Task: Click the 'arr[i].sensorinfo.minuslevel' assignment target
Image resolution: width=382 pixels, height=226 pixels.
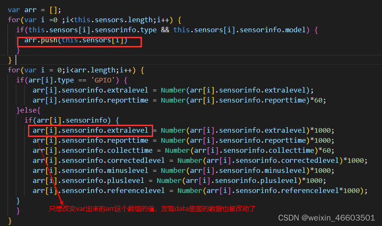Action: 90,170
